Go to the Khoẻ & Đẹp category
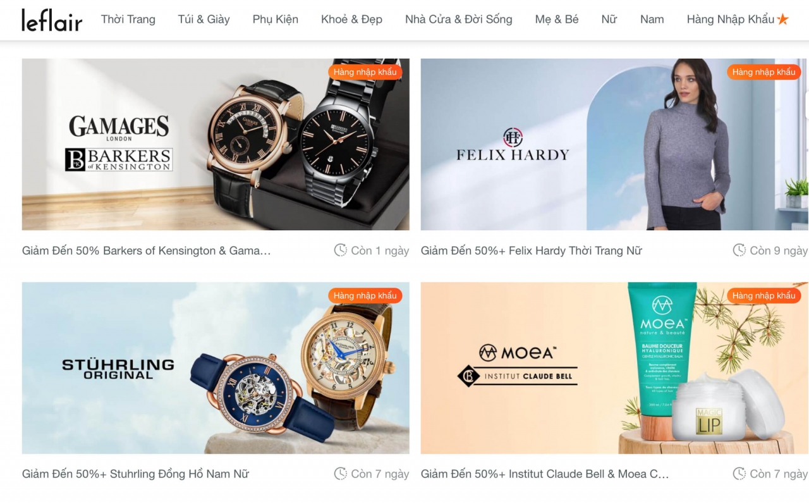 351,20
